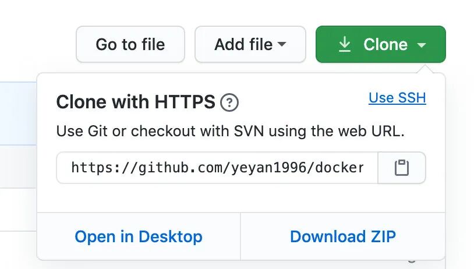Open the Add file dropdown

[x=243, y=44]
